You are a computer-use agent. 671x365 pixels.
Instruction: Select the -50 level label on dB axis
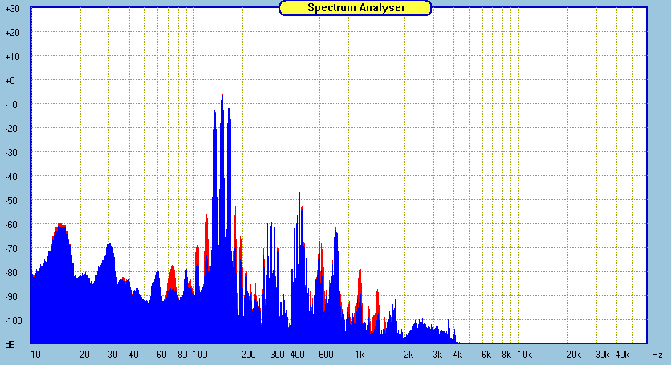[x=11, y=201]
